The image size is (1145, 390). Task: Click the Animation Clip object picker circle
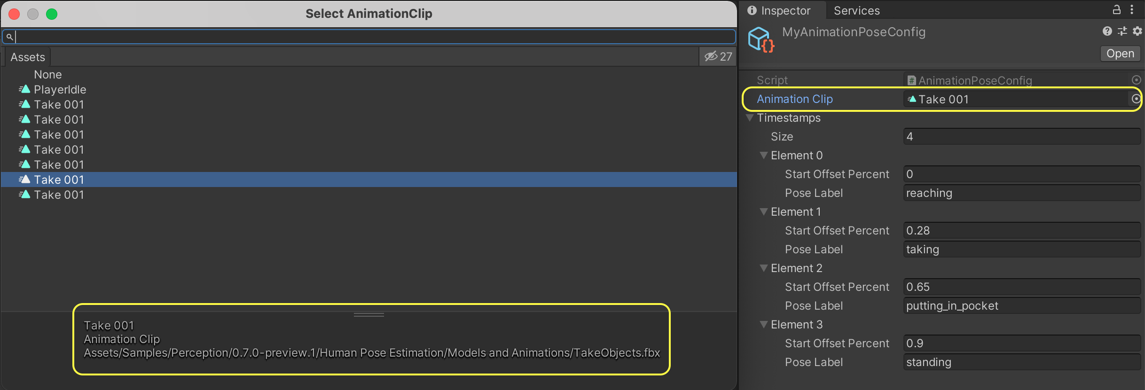pyautogui.click(x=1136, y=99)
